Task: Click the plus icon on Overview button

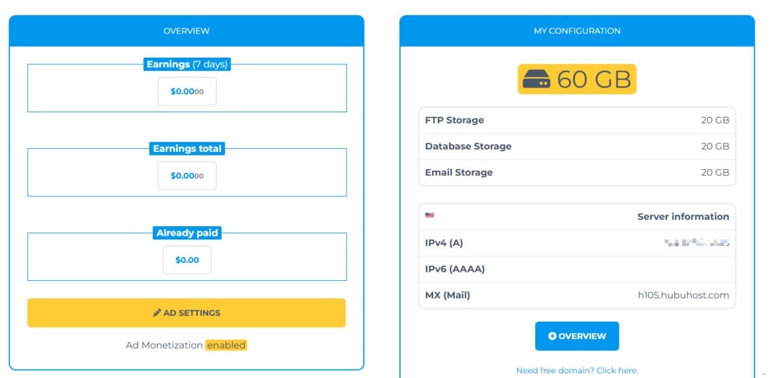Action: coord(552,336)
